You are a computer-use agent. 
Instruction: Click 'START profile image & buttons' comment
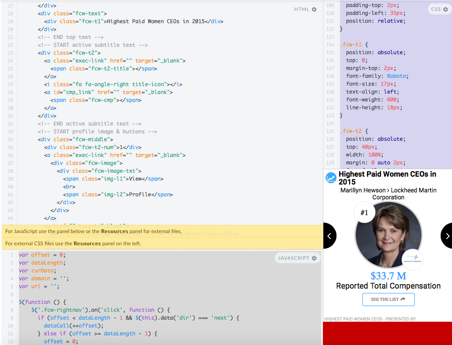[98, 132]
